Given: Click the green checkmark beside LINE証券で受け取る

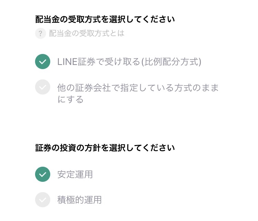Looking at the screenshot, I should tap(43, 62).
